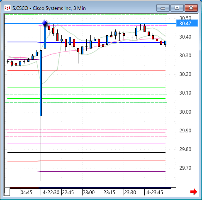Maximize the S.CSCO chart window
Screen dimensions: 202x200
[x=177, y=8]
